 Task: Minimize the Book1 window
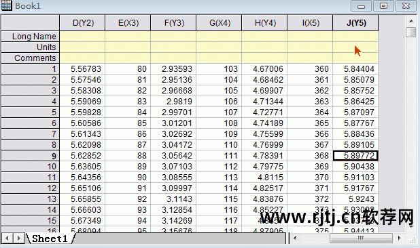coord(361,6)
